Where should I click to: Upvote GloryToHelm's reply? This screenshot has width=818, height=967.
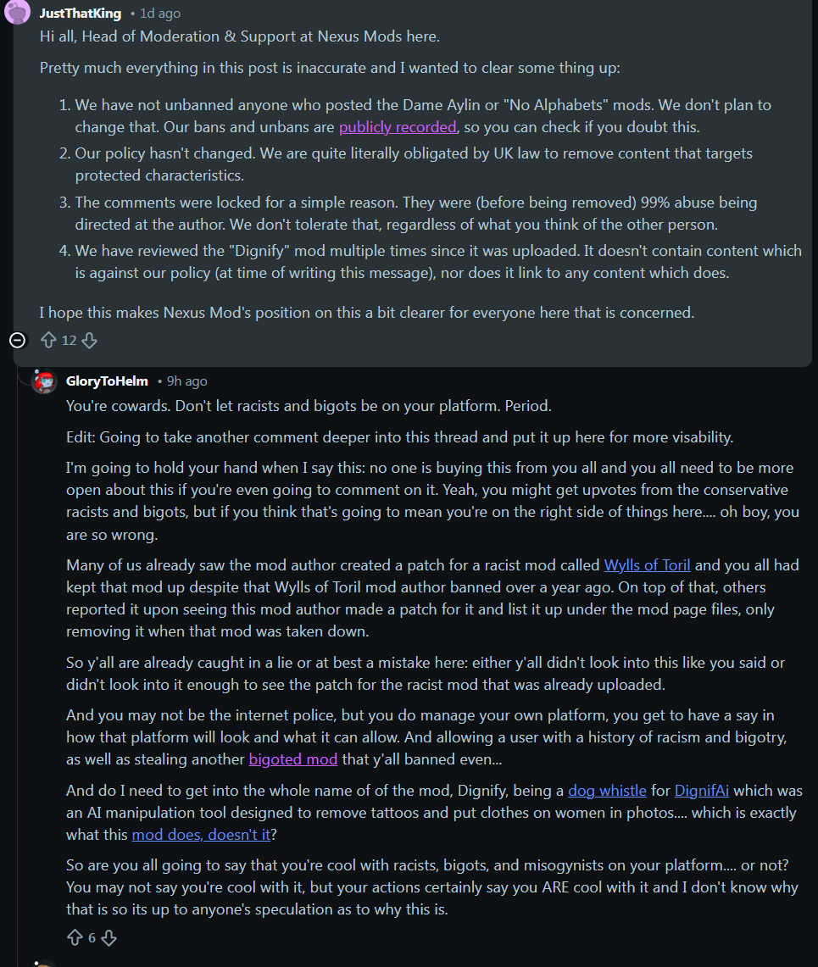point(75,938)
